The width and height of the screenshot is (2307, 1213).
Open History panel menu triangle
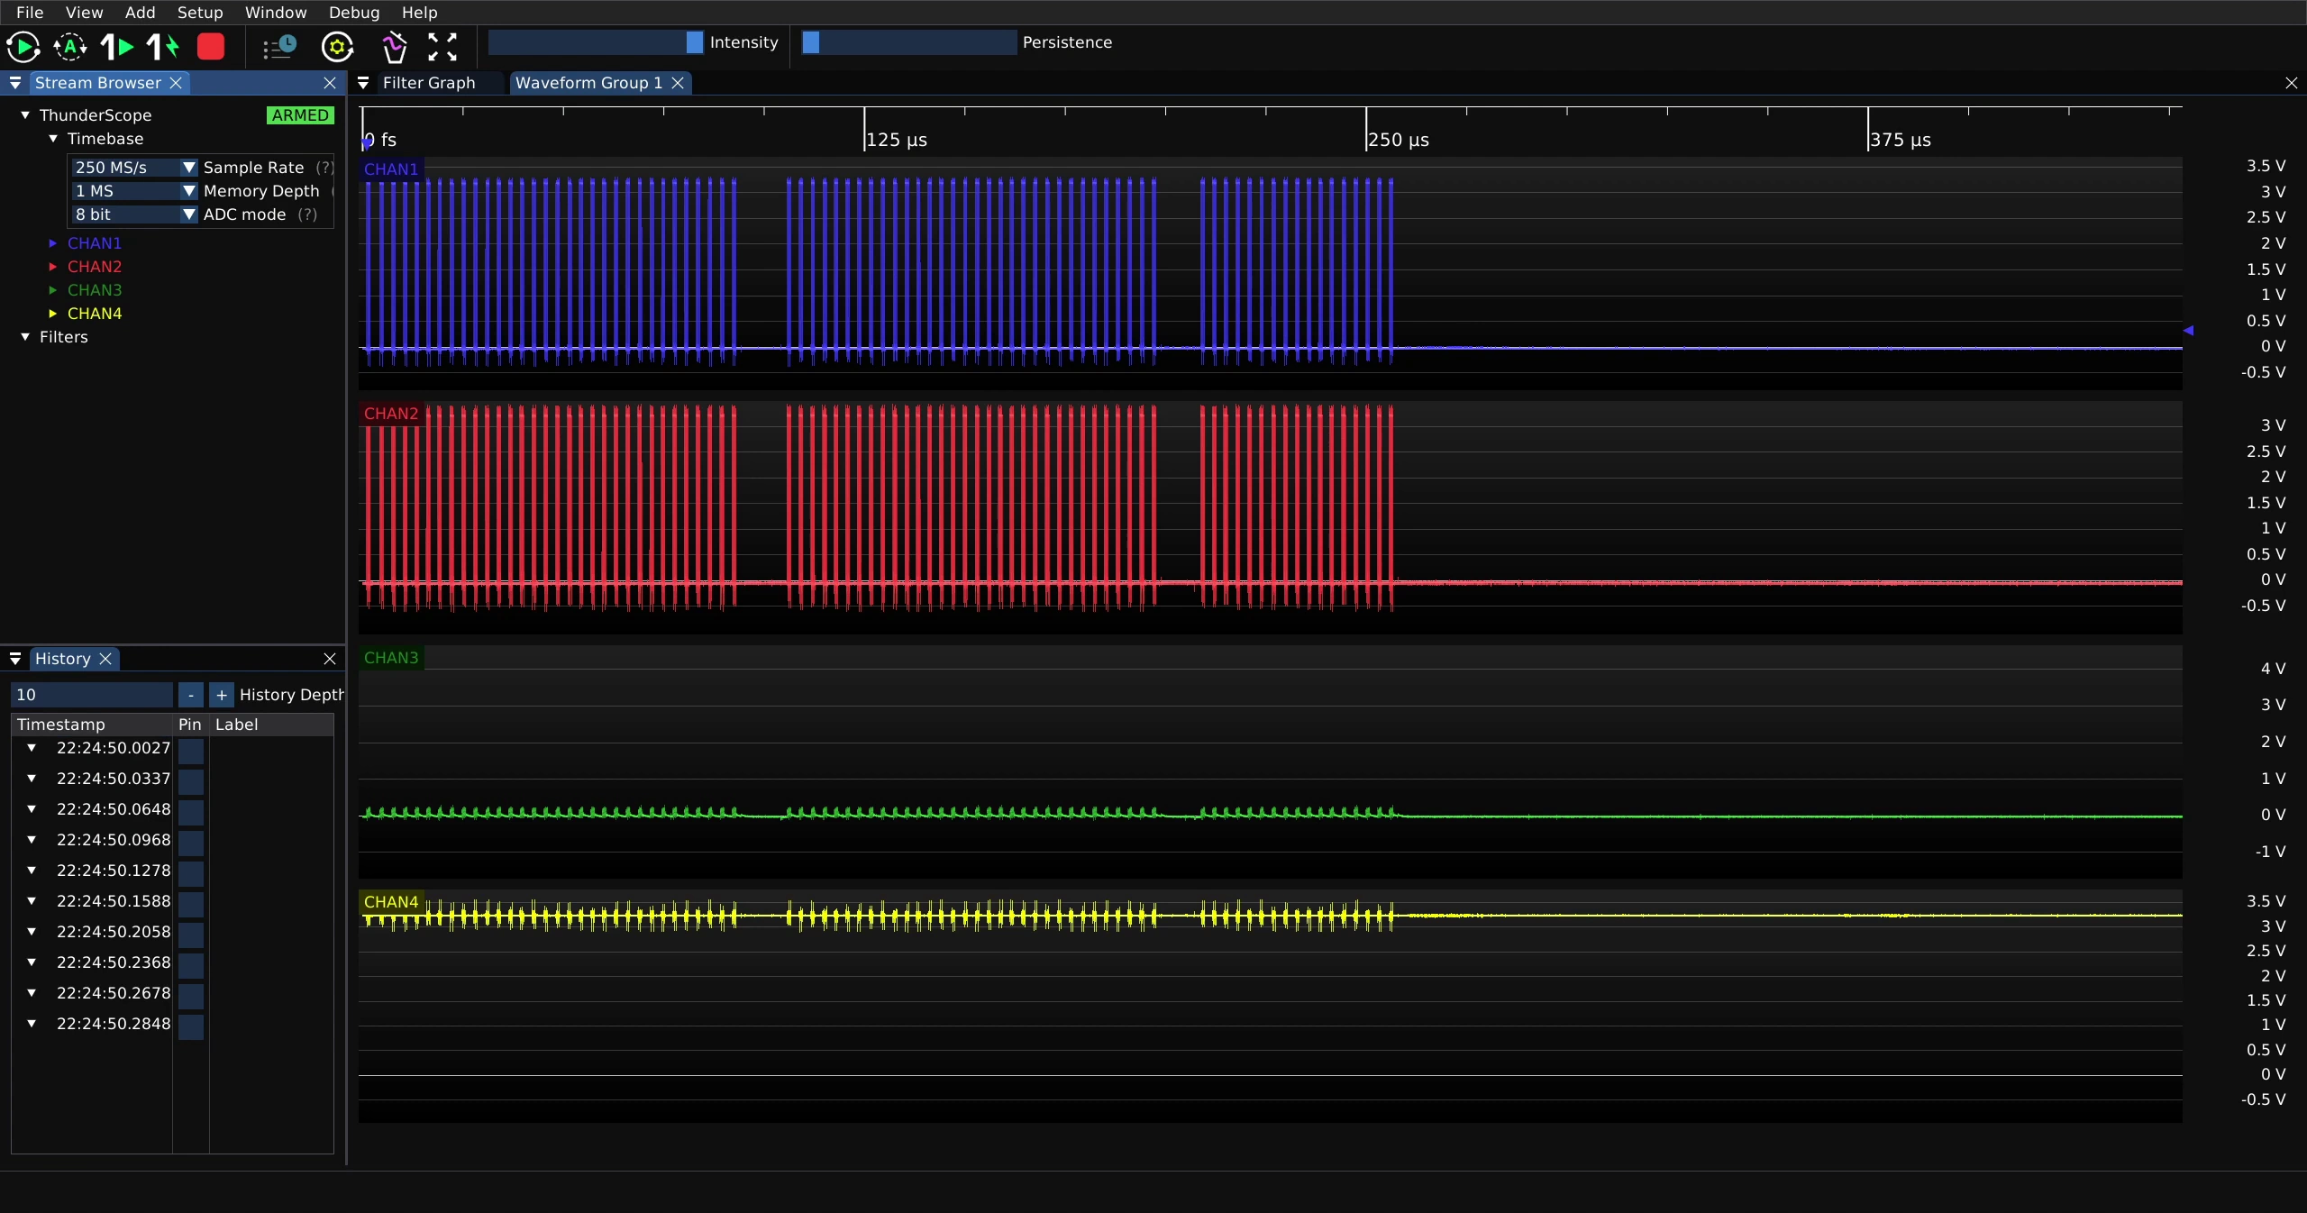click(15, 659)
